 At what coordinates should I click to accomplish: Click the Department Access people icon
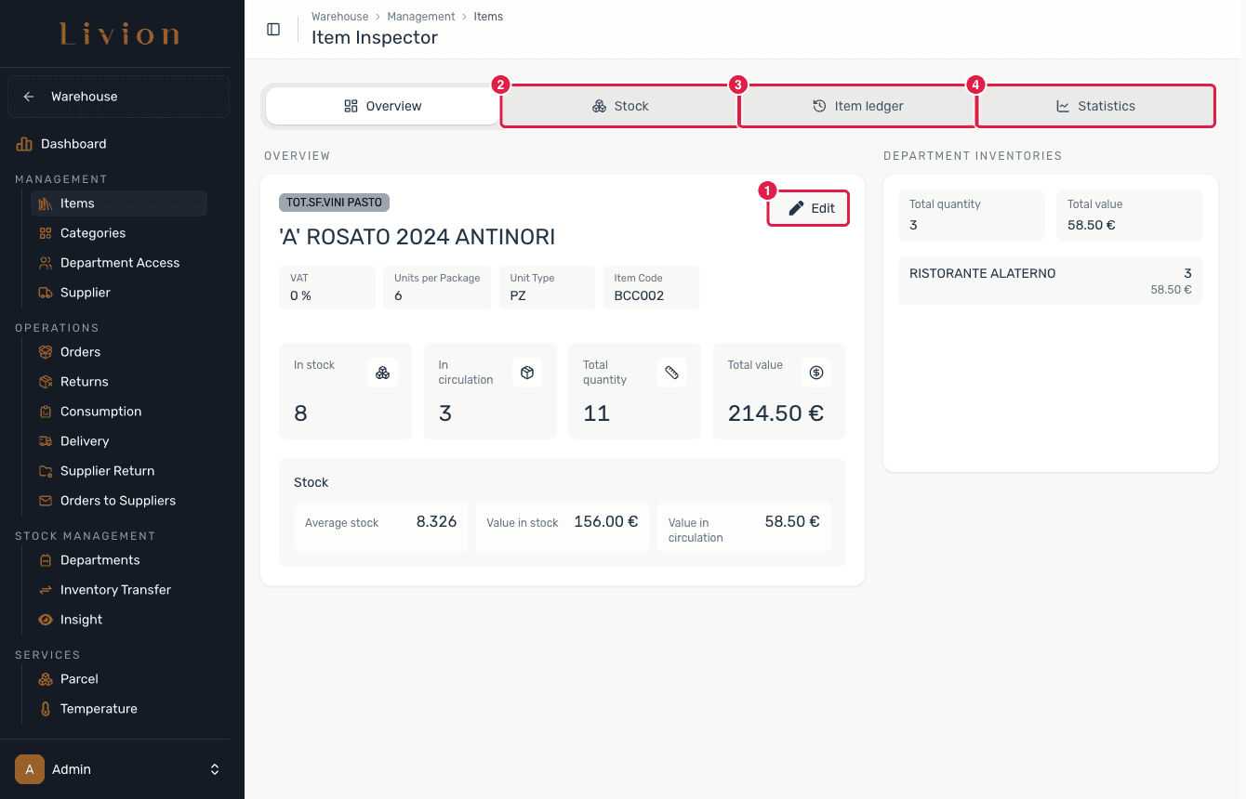click(46, 263)
